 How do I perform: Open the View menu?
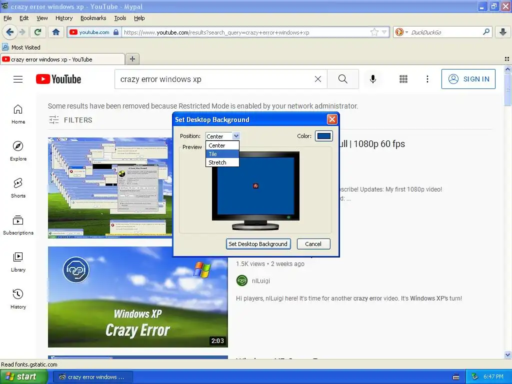tap(42, 18)
